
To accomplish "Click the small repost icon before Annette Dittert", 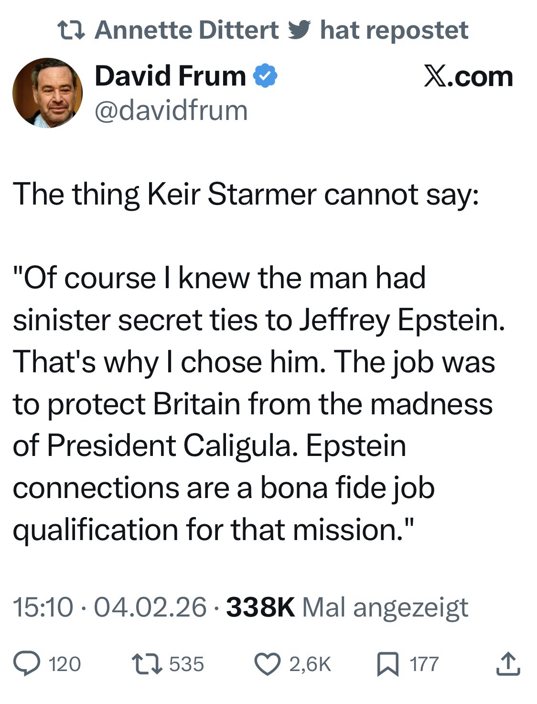I will [71, 31].
